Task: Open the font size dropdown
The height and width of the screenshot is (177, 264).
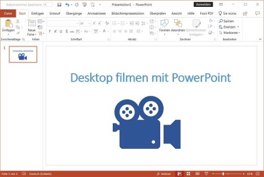Action: coord(89,23)
